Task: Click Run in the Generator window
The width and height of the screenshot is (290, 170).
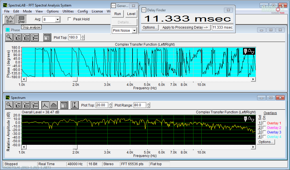Action: pyautogui.click(x=118, y=14)
